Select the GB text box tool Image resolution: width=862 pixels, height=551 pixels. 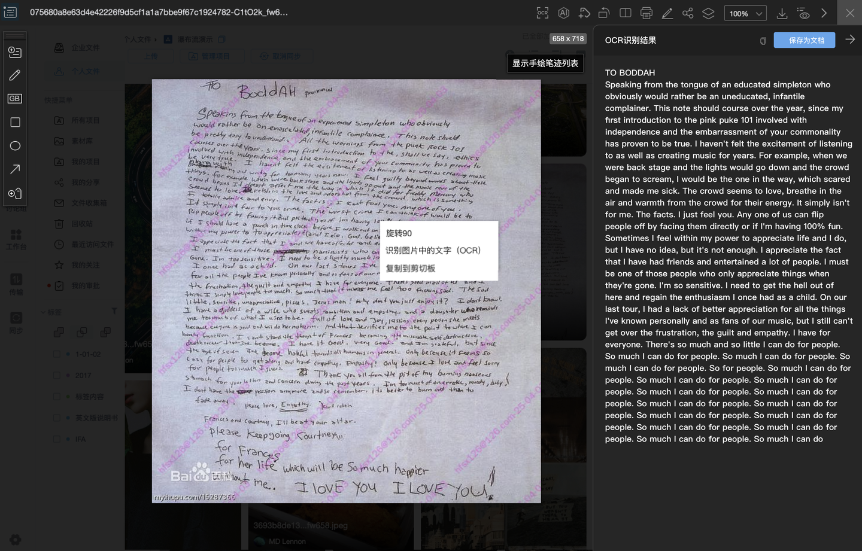(15, 99)
